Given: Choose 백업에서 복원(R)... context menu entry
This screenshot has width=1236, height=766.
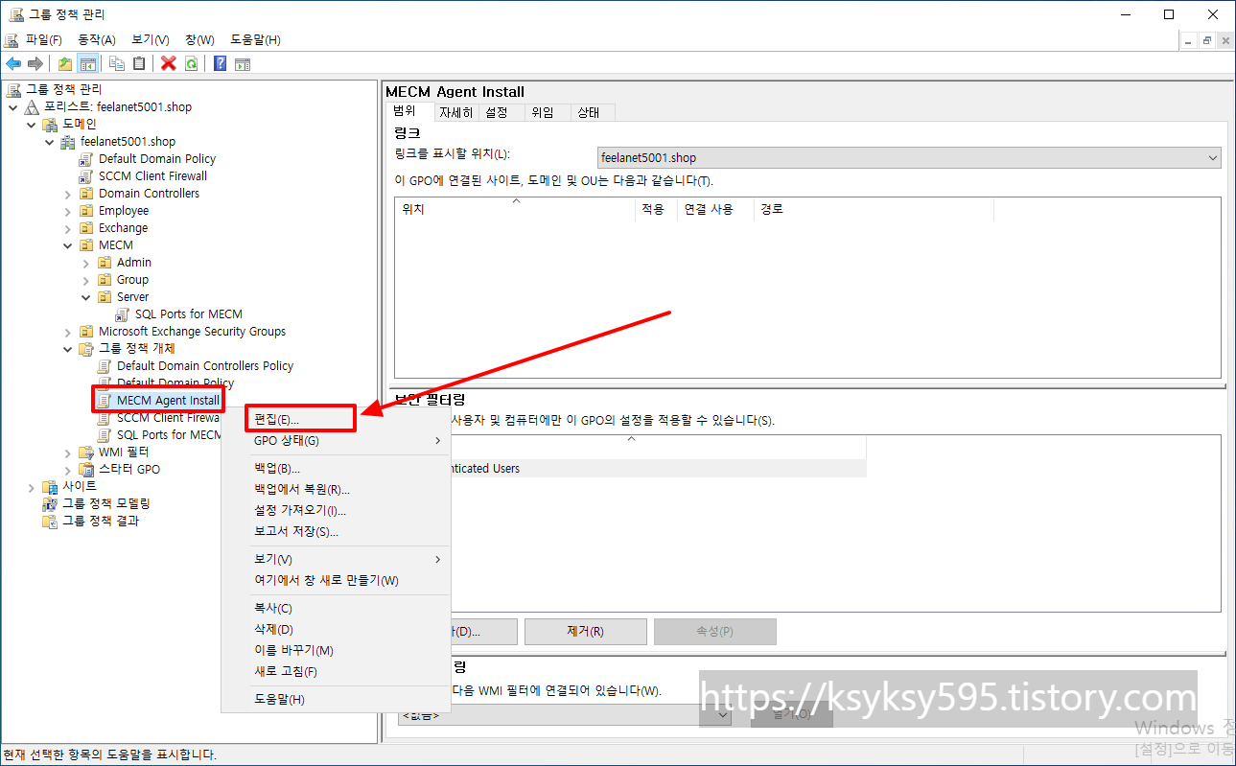Looking at the screenshot, I should coord(336,490).
